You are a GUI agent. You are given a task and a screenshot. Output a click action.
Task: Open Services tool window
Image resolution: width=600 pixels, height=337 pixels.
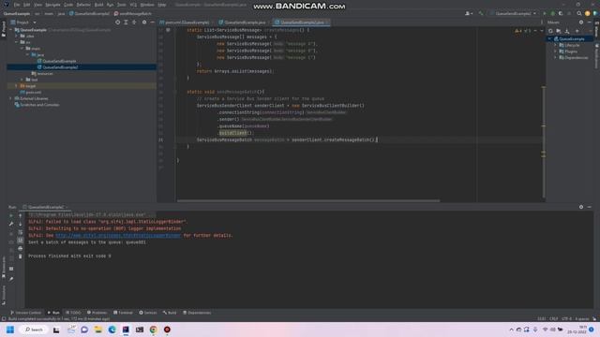[148, 313]
